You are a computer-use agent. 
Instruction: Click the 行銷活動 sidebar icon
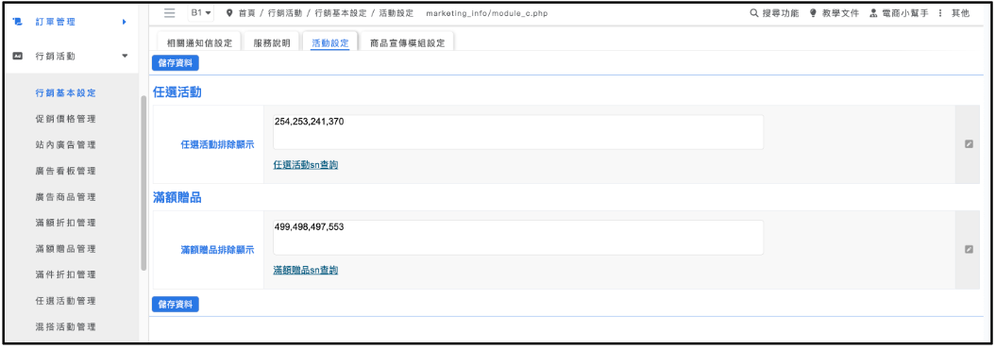point(17,56)
